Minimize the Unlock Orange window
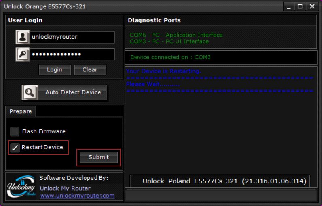The height and width of the screenshot is (206, 322). [x=289, y=6]
